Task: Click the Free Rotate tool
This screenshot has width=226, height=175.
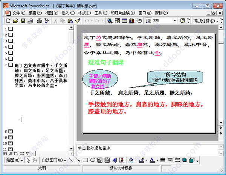Action: click(x=35, y=160)
